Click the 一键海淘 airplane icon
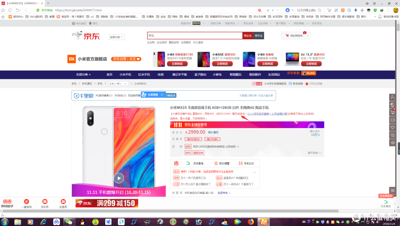The image size is (400, 226). click(x=27, y=202)
